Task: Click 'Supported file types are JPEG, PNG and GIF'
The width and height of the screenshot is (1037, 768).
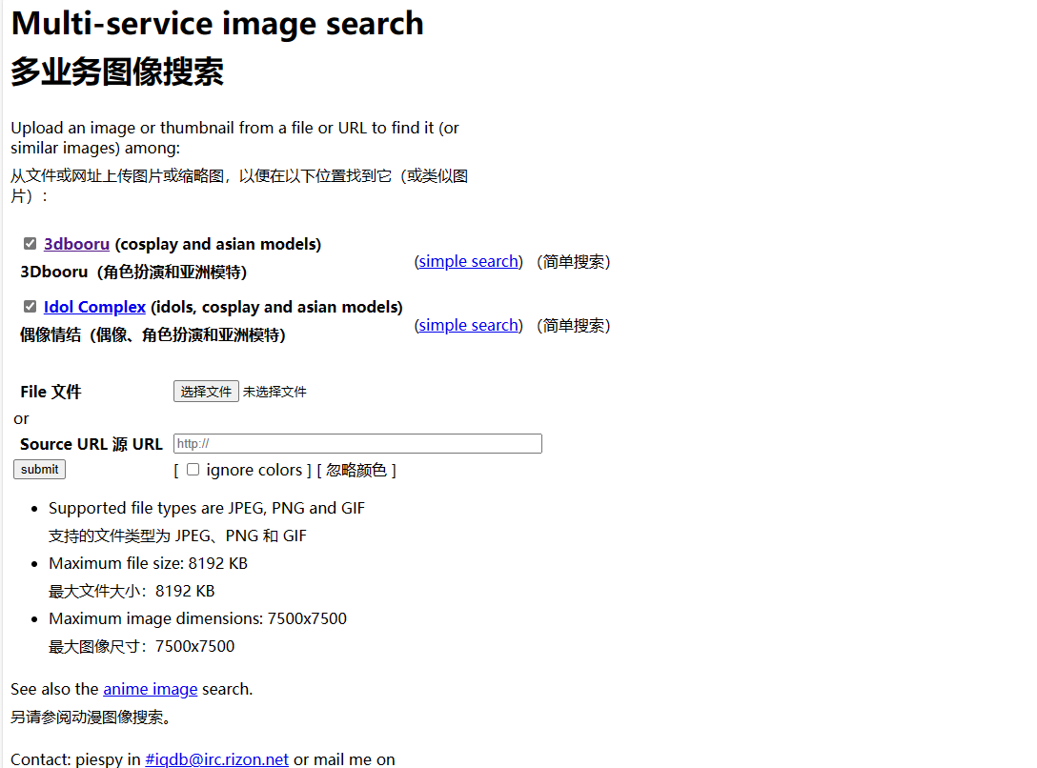Action: 207,508
